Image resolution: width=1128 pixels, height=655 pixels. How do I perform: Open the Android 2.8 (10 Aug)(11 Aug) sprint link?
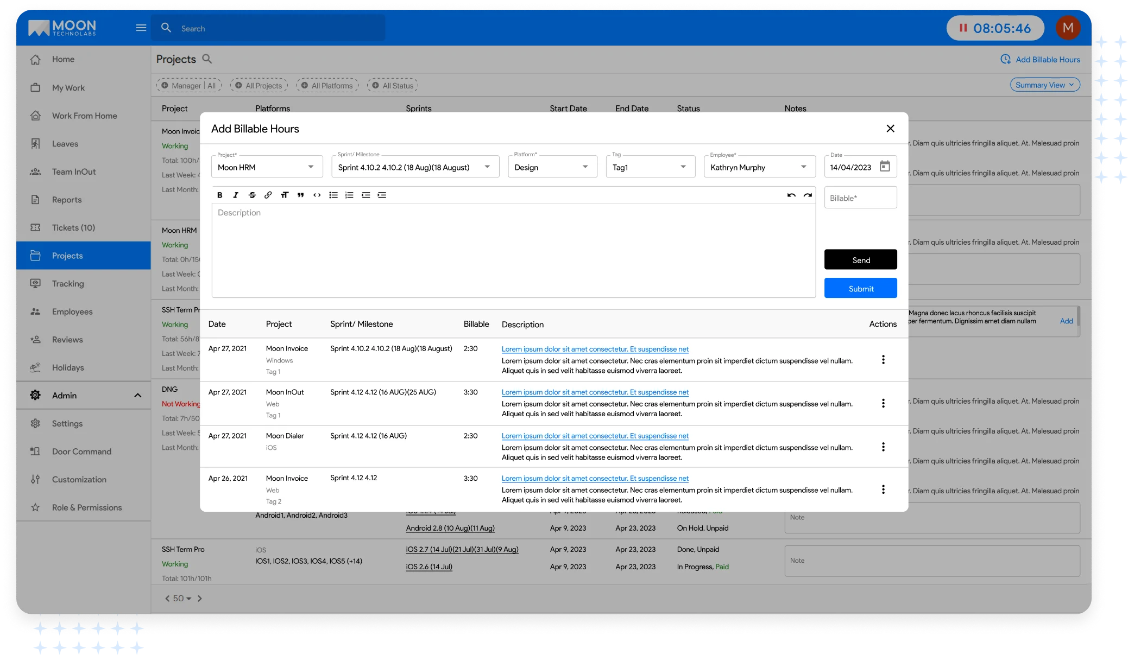tap(450, 528)
